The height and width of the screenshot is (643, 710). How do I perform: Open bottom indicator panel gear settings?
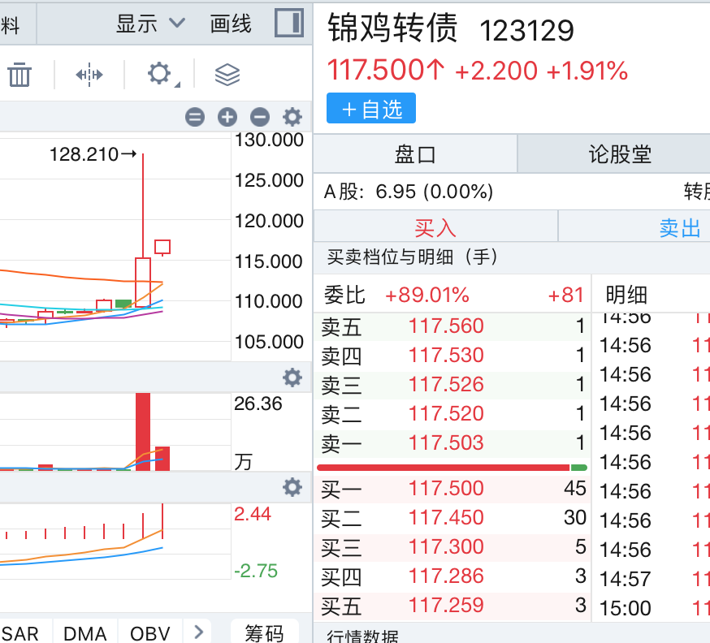tap(292, 487)
